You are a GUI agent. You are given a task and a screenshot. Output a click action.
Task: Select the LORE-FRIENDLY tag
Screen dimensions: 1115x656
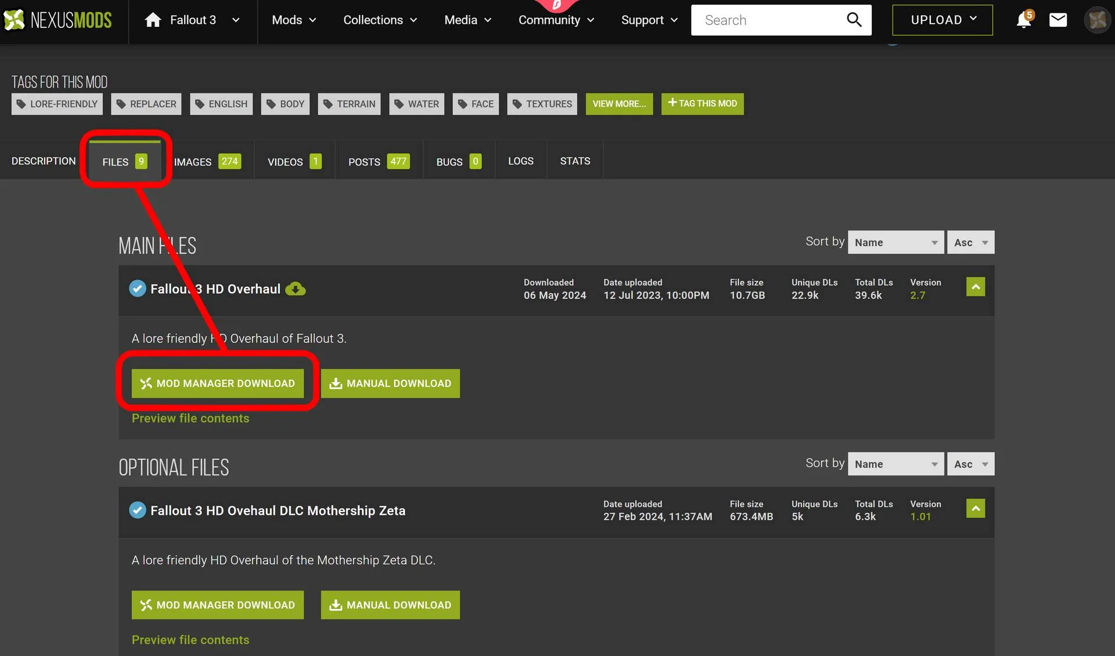tap(57, 104)
